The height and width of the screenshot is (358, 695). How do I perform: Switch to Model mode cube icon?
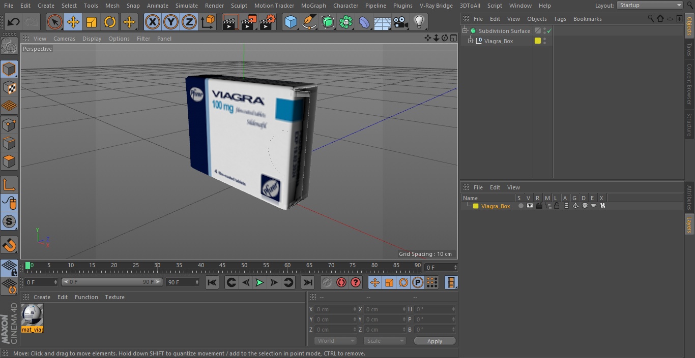pyautogui.click(x=9, y=69)
